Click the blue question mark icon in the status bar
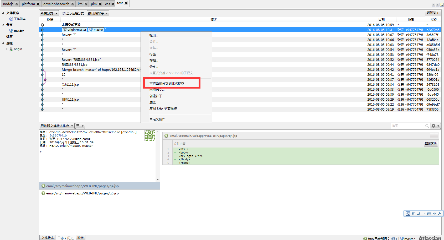 pyautogui.click(x=393, y=238)
